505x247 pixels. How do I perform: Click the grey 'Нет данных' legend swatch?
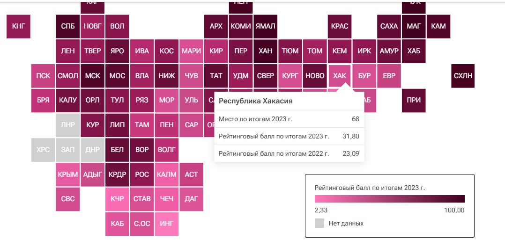tap(319, 223)
